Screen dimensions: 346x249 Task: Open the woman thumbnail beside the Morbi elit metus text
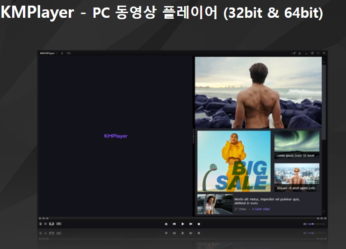click(x=215, y=204)
